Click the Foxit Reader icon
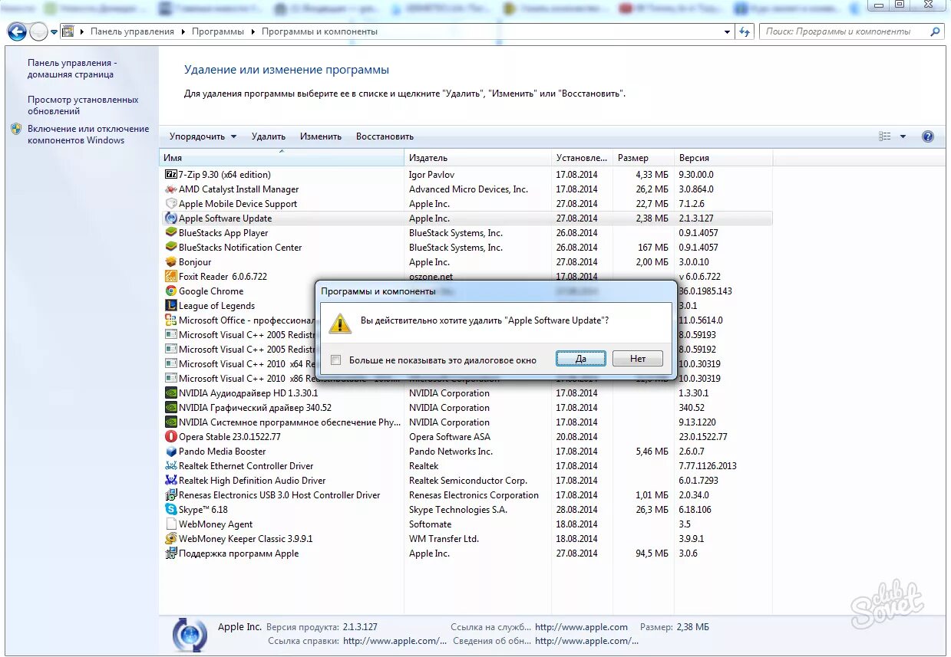The height and width of the screenshot is (657, 951). [171, 277]
